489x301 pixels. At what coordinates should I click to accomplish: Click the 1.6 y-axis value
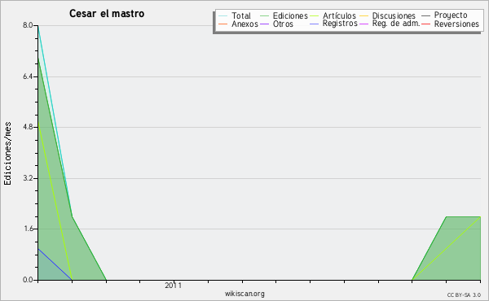pyautogui.click(x=28, y=229)
